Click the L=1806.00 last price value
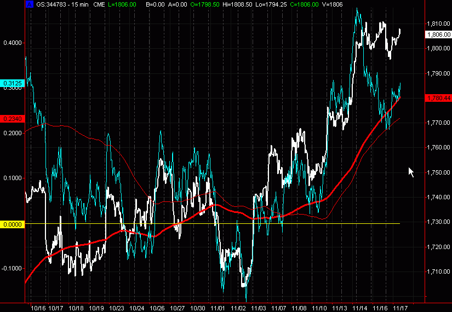 (x=123, y=4)
